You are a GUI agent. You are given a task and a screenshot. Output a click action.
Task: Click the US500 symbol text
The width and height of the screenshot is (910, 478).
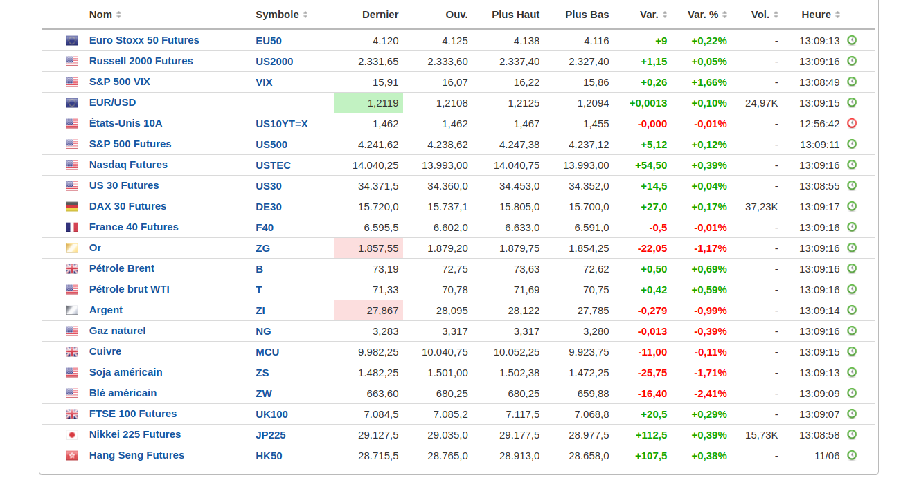pos(271,145)
